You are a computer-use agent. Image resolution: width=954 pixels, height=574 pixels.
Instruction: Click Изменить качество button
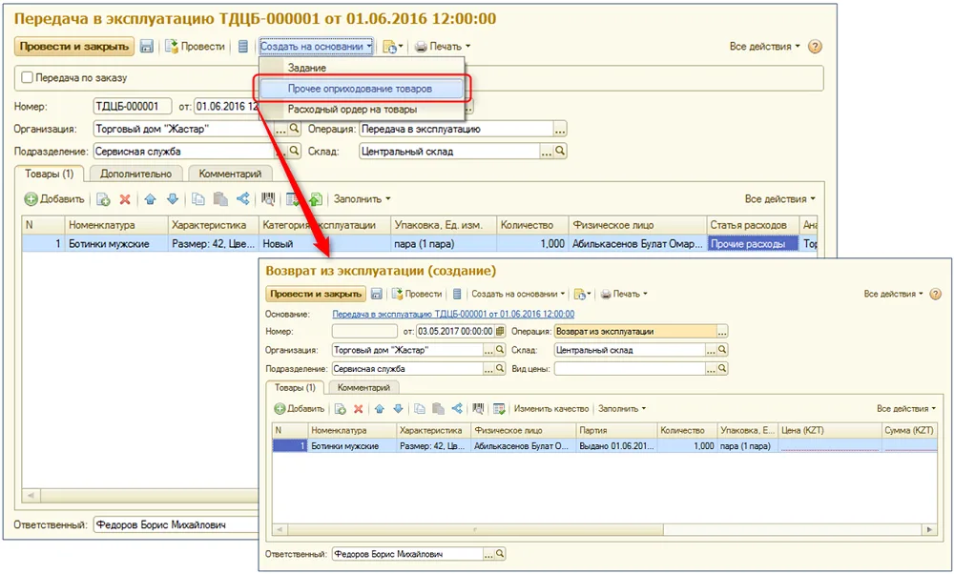click(551, 409)
